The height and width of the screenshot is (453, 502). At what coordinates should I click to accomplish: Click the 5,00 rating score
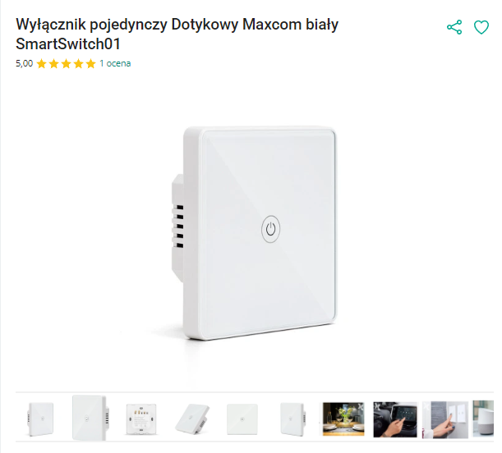pos(25,63)
